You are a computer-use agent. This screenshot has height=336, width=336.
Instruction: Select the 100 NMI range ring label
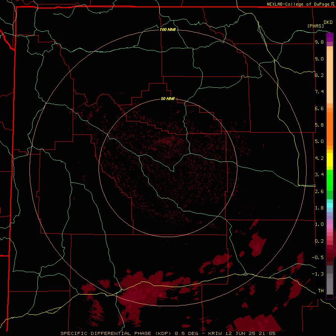click(x=168, y=29)
